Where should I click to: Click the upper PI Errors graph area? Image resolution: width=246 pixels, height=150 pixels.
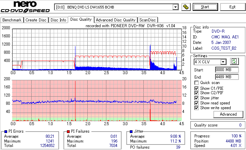97,49
